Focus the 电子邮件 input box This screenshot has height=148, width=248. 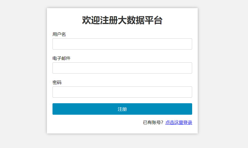122,68
